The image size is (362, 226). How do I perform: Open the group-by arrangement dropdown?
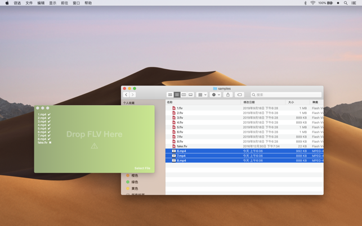[x=202, y=95]
